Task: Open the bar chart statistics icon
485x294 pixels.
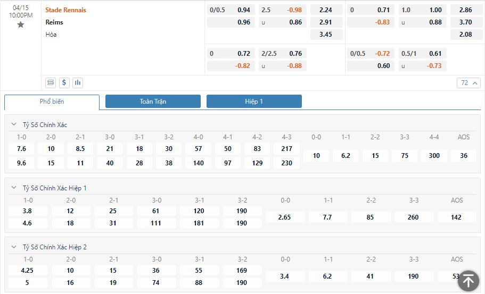Action: (78, 83)
